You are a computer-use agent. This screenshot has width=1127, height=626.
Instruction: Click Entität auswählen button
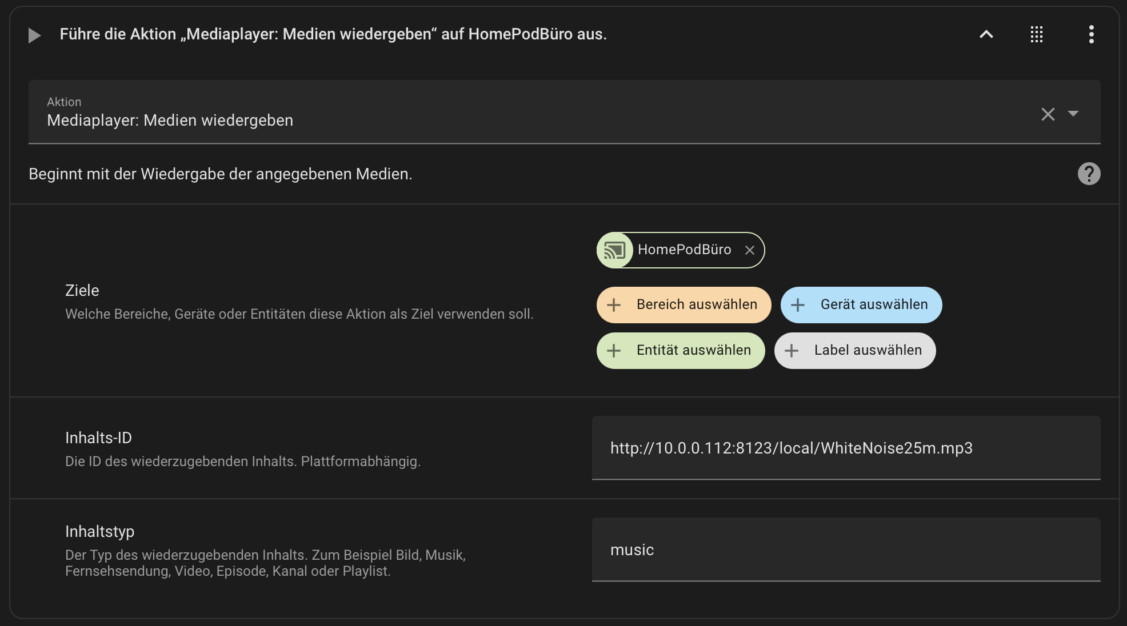point(681,351)
